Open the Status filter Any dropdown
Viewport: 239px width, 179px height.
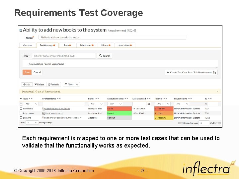(x=96, y=104)
